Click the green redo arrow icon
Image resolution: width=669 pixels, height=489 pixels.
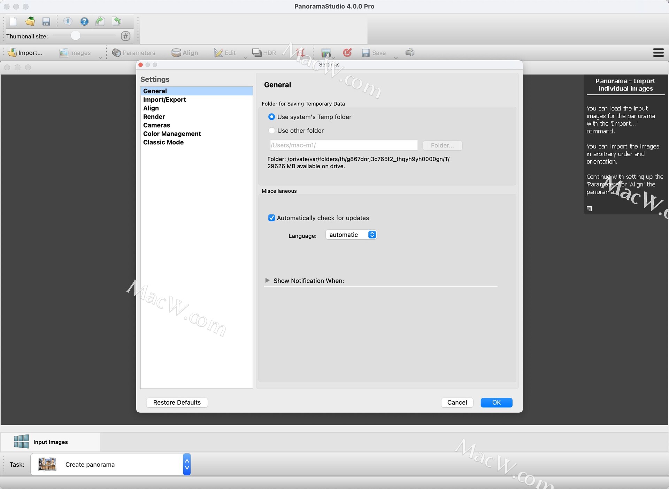[100, 22]
